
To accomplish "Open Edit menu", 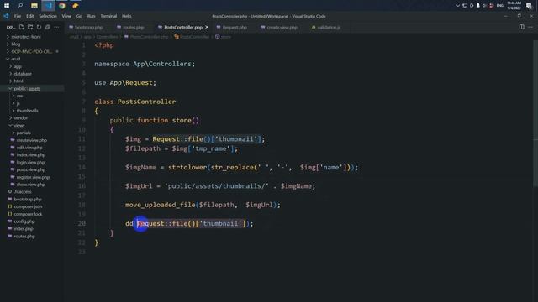I will click(30, 16).
